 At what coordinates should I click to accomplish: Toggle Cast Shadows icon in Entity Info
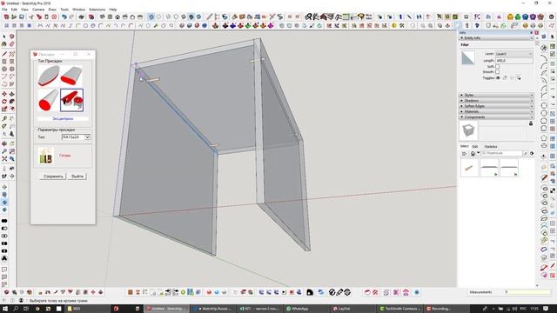point(519,77)
